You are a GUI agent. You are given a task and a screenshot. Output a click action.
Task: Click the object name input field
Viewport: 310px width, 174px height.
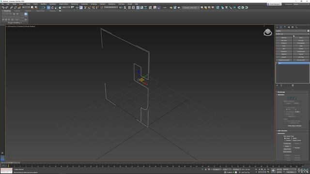(x=291, y=31)
